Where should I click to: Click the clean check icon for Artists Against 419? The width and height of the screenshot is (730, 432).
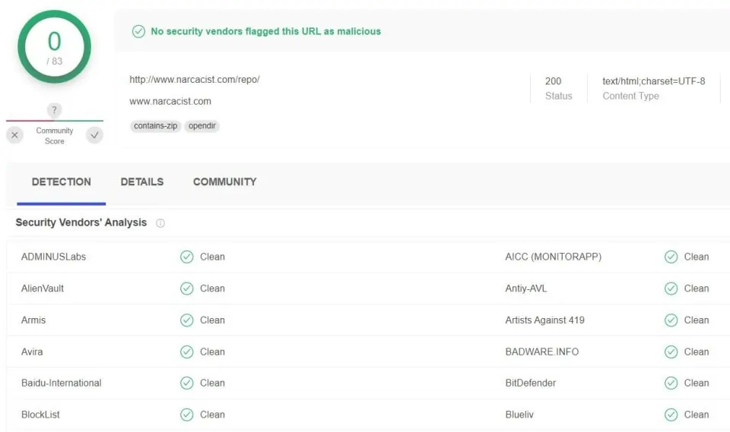pos(671,320)
